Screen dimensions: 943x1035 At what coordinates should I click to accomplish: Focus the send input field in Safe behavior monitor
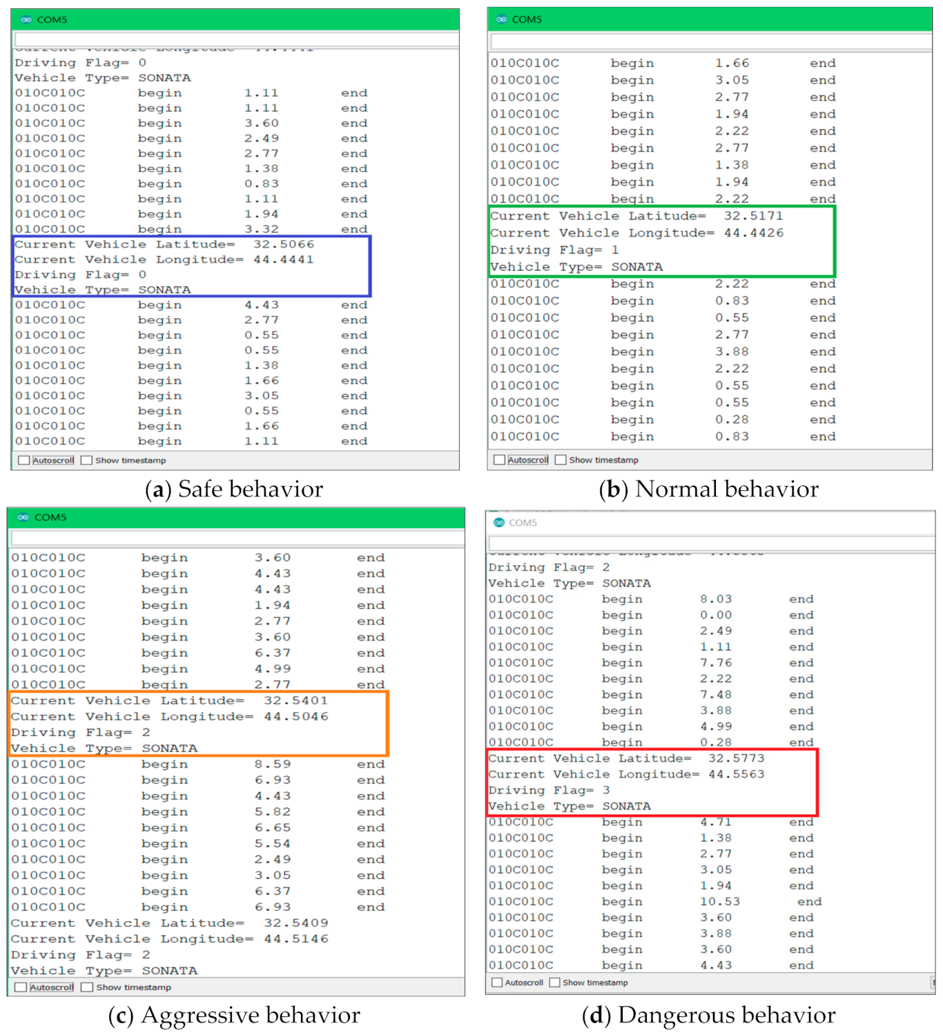(236, 40)
